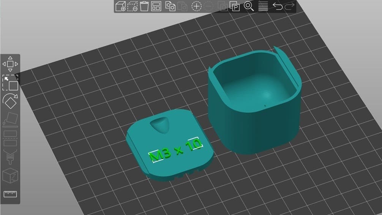Screen dimensions: 382x215
Task: Select the seam painting cube tool
Action: tap(10, 175)
